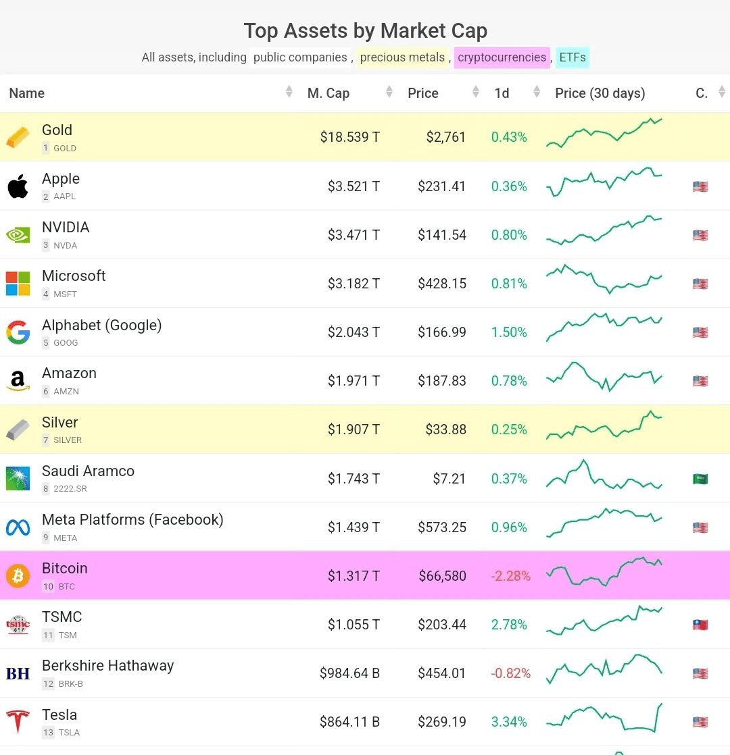The image size is (730, 755).
Task: Click the Gold bar icon
Action: (18, 137)
